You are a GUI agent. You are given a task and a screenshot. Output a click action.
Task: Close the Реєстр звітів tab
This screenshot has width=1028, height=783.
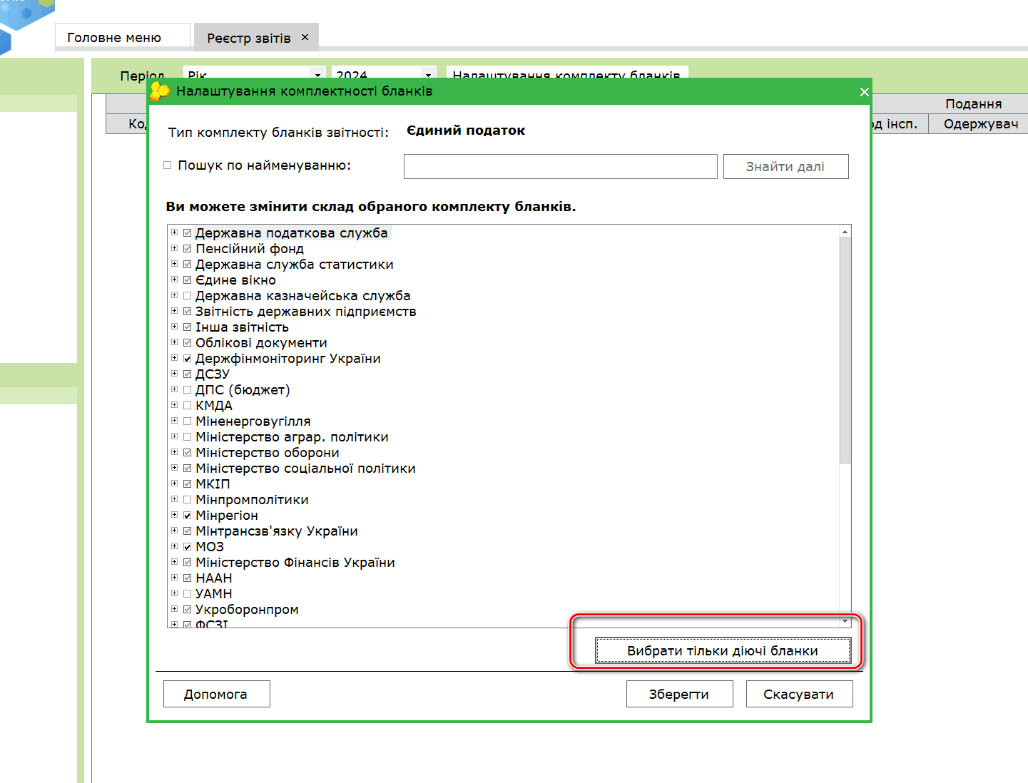pos(305,37)
